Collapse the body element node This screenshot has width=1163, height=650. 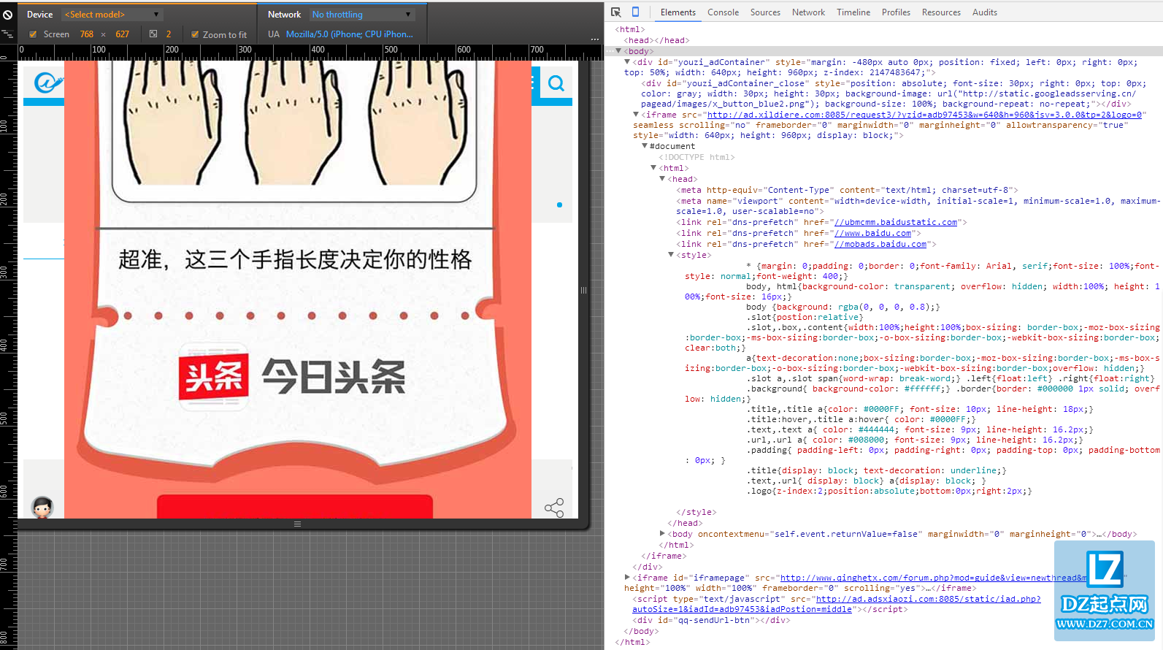pyautogui.click(x=618, y=51)
